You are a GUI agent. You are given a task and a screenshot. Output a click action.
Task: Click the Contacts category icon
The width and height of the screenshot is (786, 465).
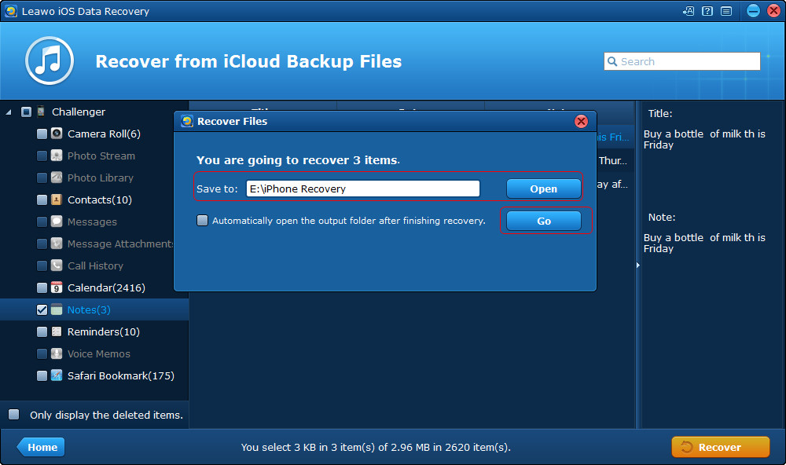(x=57, y=200)
